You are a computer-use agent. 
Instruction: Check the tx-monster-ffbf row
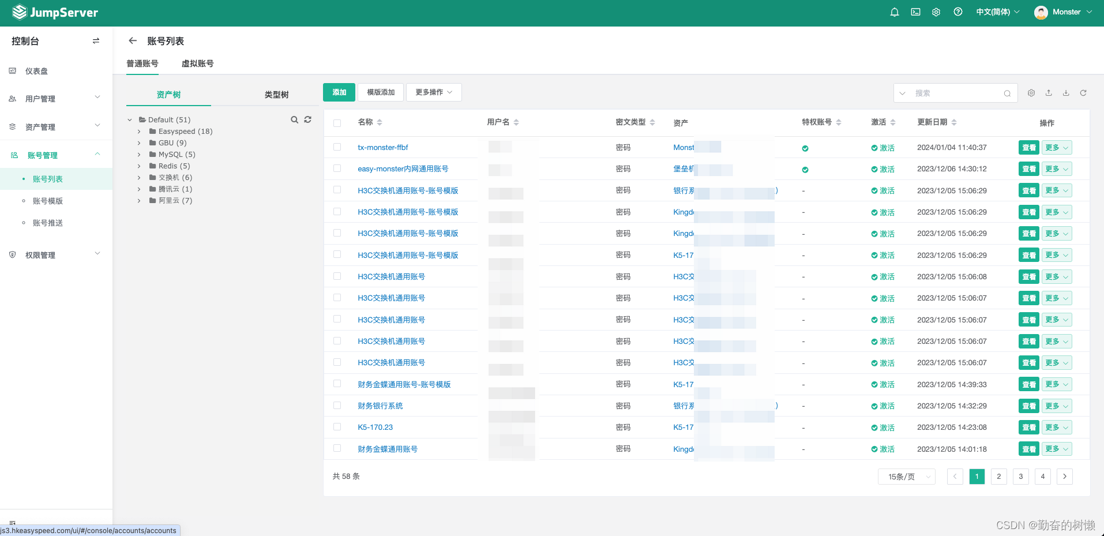(337, 147)
